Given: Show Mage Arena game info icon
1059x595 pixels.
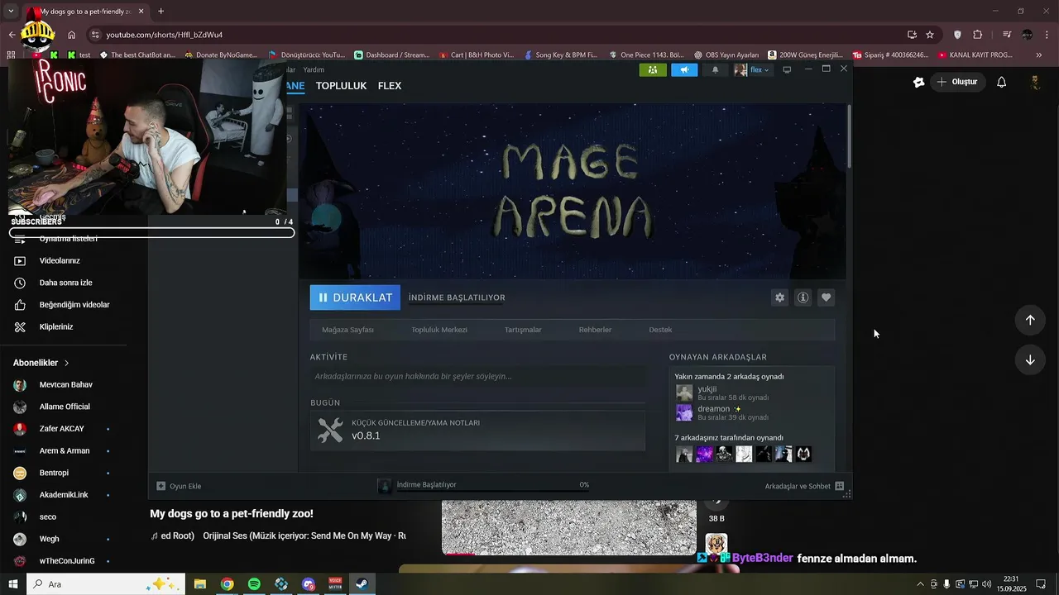Looking at the screenshot, I should pyautogui.click(x=803, y=297).
